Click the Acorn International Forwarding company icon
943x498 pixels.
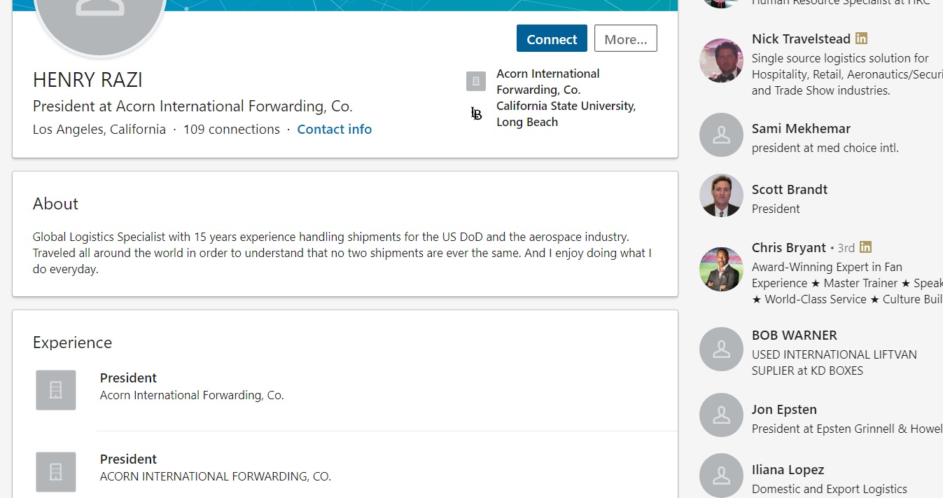(x=476, y=81)
